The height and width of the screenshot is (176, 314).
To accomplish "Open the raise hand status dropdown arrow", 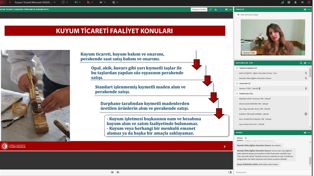I will [118, 2].
